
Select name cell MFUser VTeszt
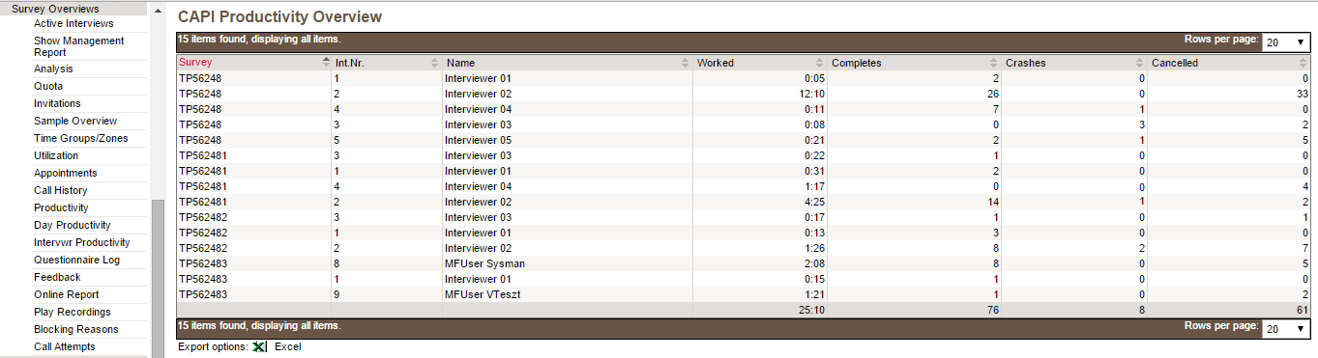coord(483,294)
